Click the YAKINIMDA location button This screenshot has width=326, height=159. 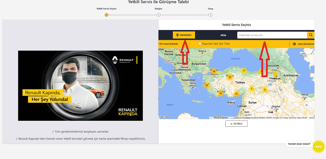(184, 35)
